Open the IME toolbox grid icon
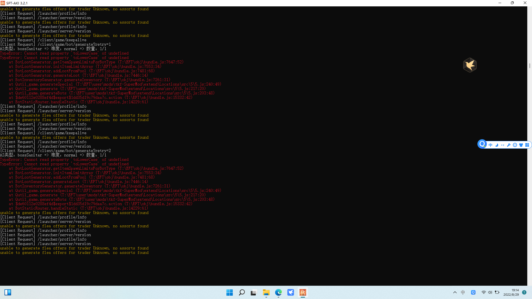Viewport: 532px width, 299px height. [527, 145]
